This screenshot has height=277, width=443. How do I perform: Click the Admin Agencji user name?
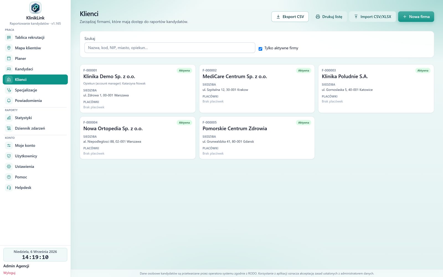[x=16, y=266]
